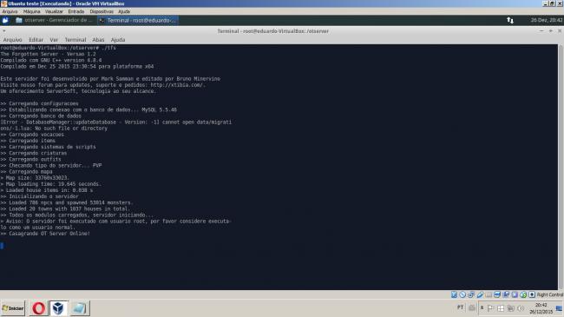The width and height of the screenshot is (564, 317).
Task: Open the terminal's Ver menu
Action: [x=54, y=40]
